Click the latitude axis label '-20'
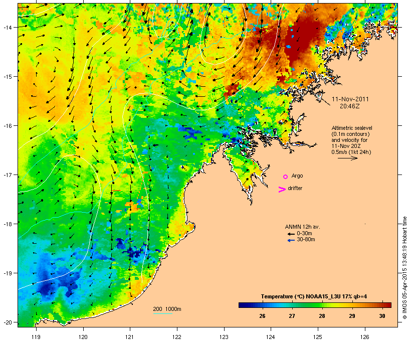The width and height of the screenshot is (411, 341). pyautogui.click(x=7, y=322)
